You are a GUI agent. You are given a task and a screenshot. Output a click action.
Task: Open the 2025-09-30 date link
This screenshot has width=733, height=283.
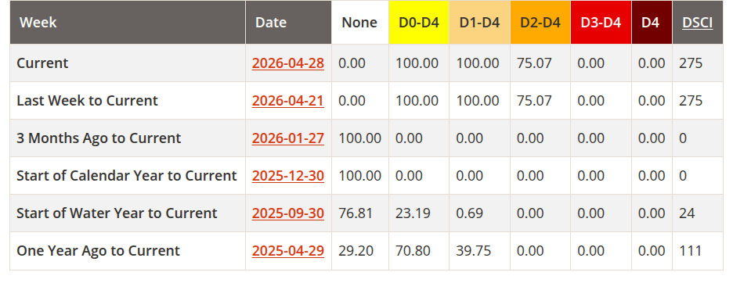pos(288,213)
